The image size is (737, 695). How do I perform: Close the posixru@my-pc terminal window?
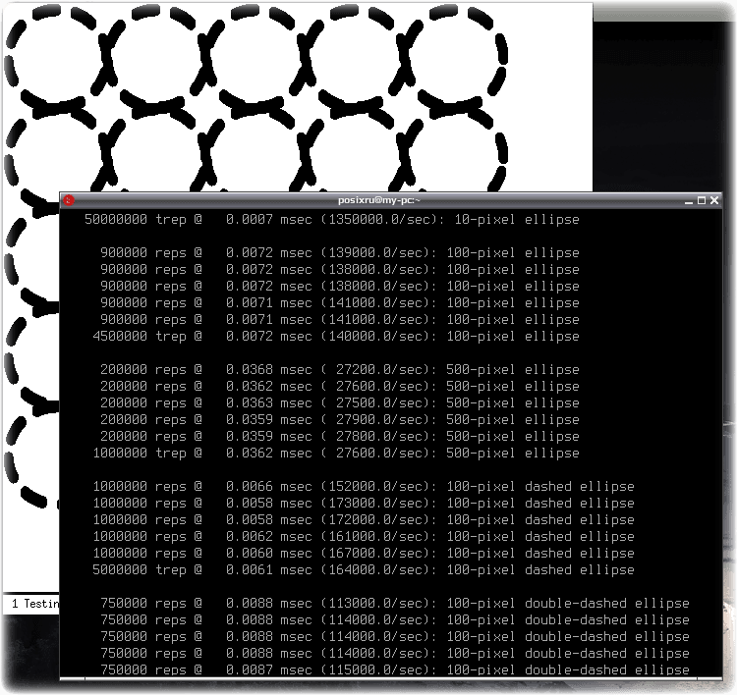[x=714, y=200]
